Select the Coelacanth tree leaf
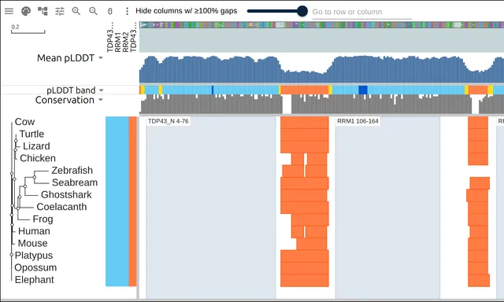This screenshot has width=504, height=302. click(x=61, y=207)
